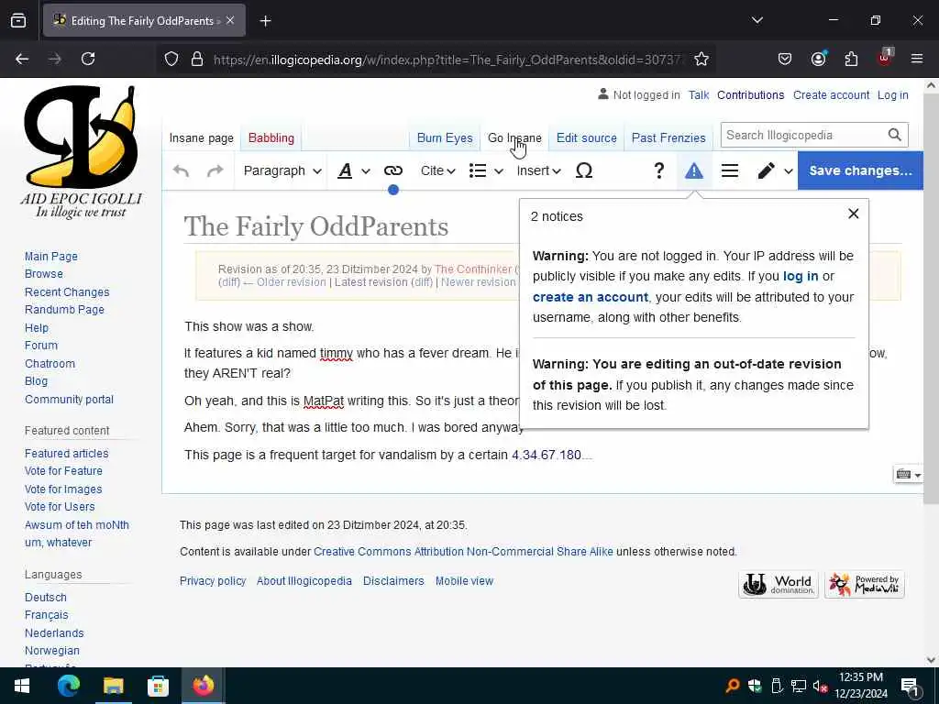The width and height of the screenshot is (939, 704).
Task: Click in the Search Illogicopedia field
Action: tap(803, 135)
